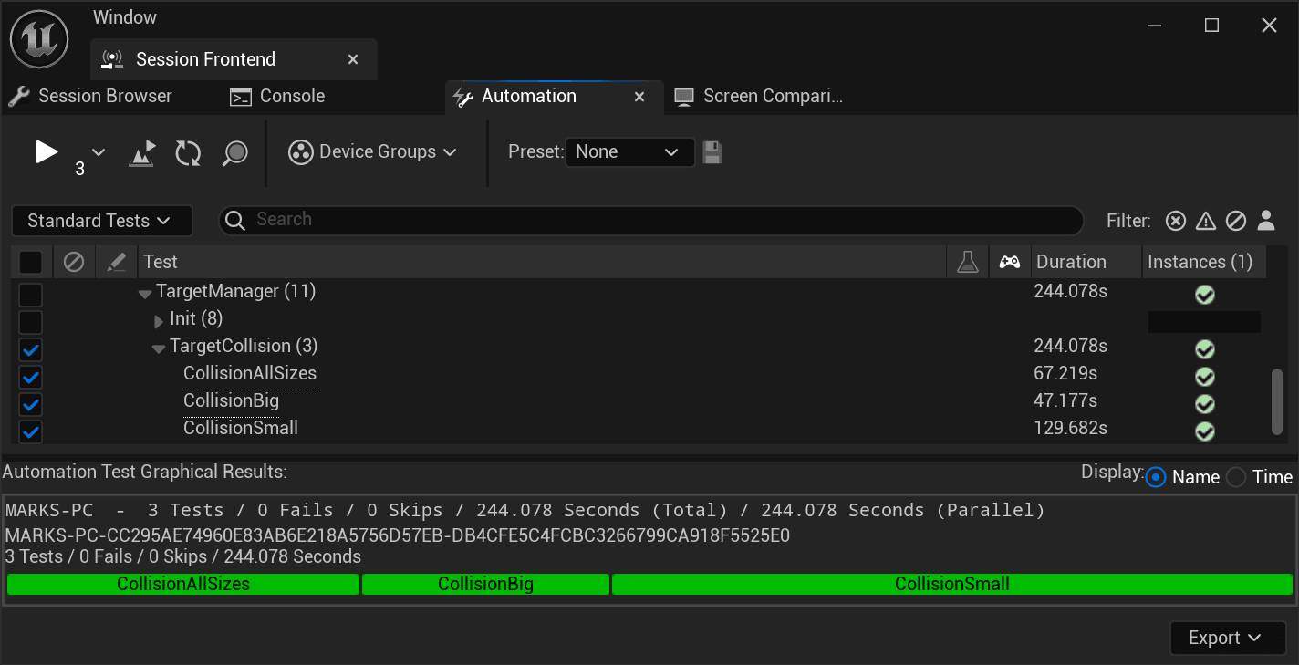Viewport: 1299px width, 665px height.
Task: Click the Unreal Engine logo icon
Action: 41,38
